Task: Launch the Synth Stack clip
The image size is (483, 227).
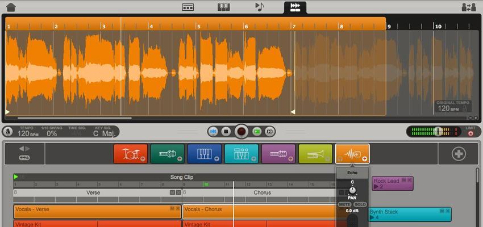Action: coord(372,217)
